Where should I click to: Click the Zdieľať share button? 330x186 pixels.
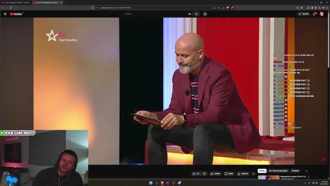pos(215,174)
